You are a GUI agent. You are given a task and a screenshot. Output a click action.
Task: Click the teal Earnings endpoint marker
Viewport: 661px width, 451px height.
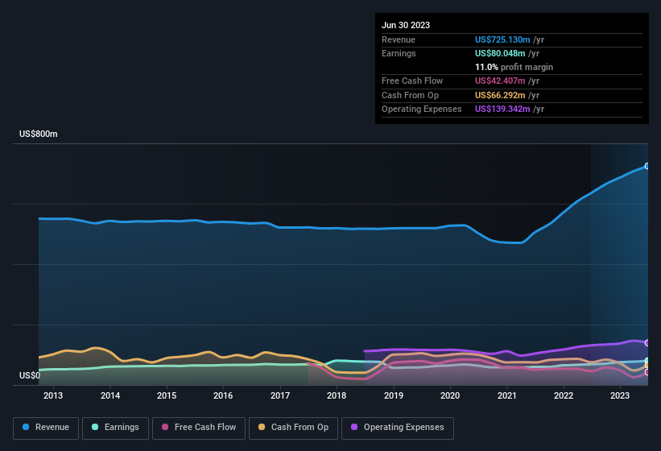tap(647, 361)
